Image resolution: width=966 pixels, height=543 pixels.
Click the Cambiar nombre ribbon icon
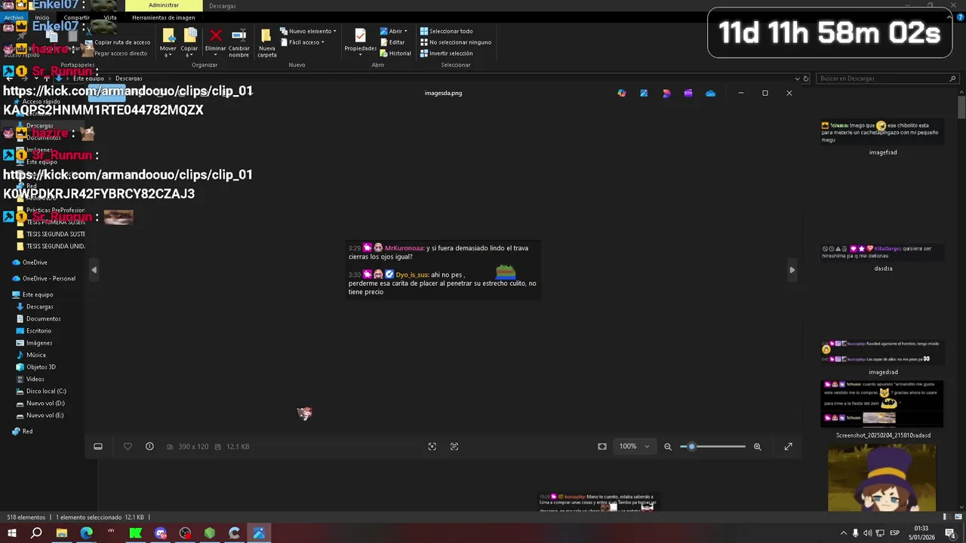238,35
